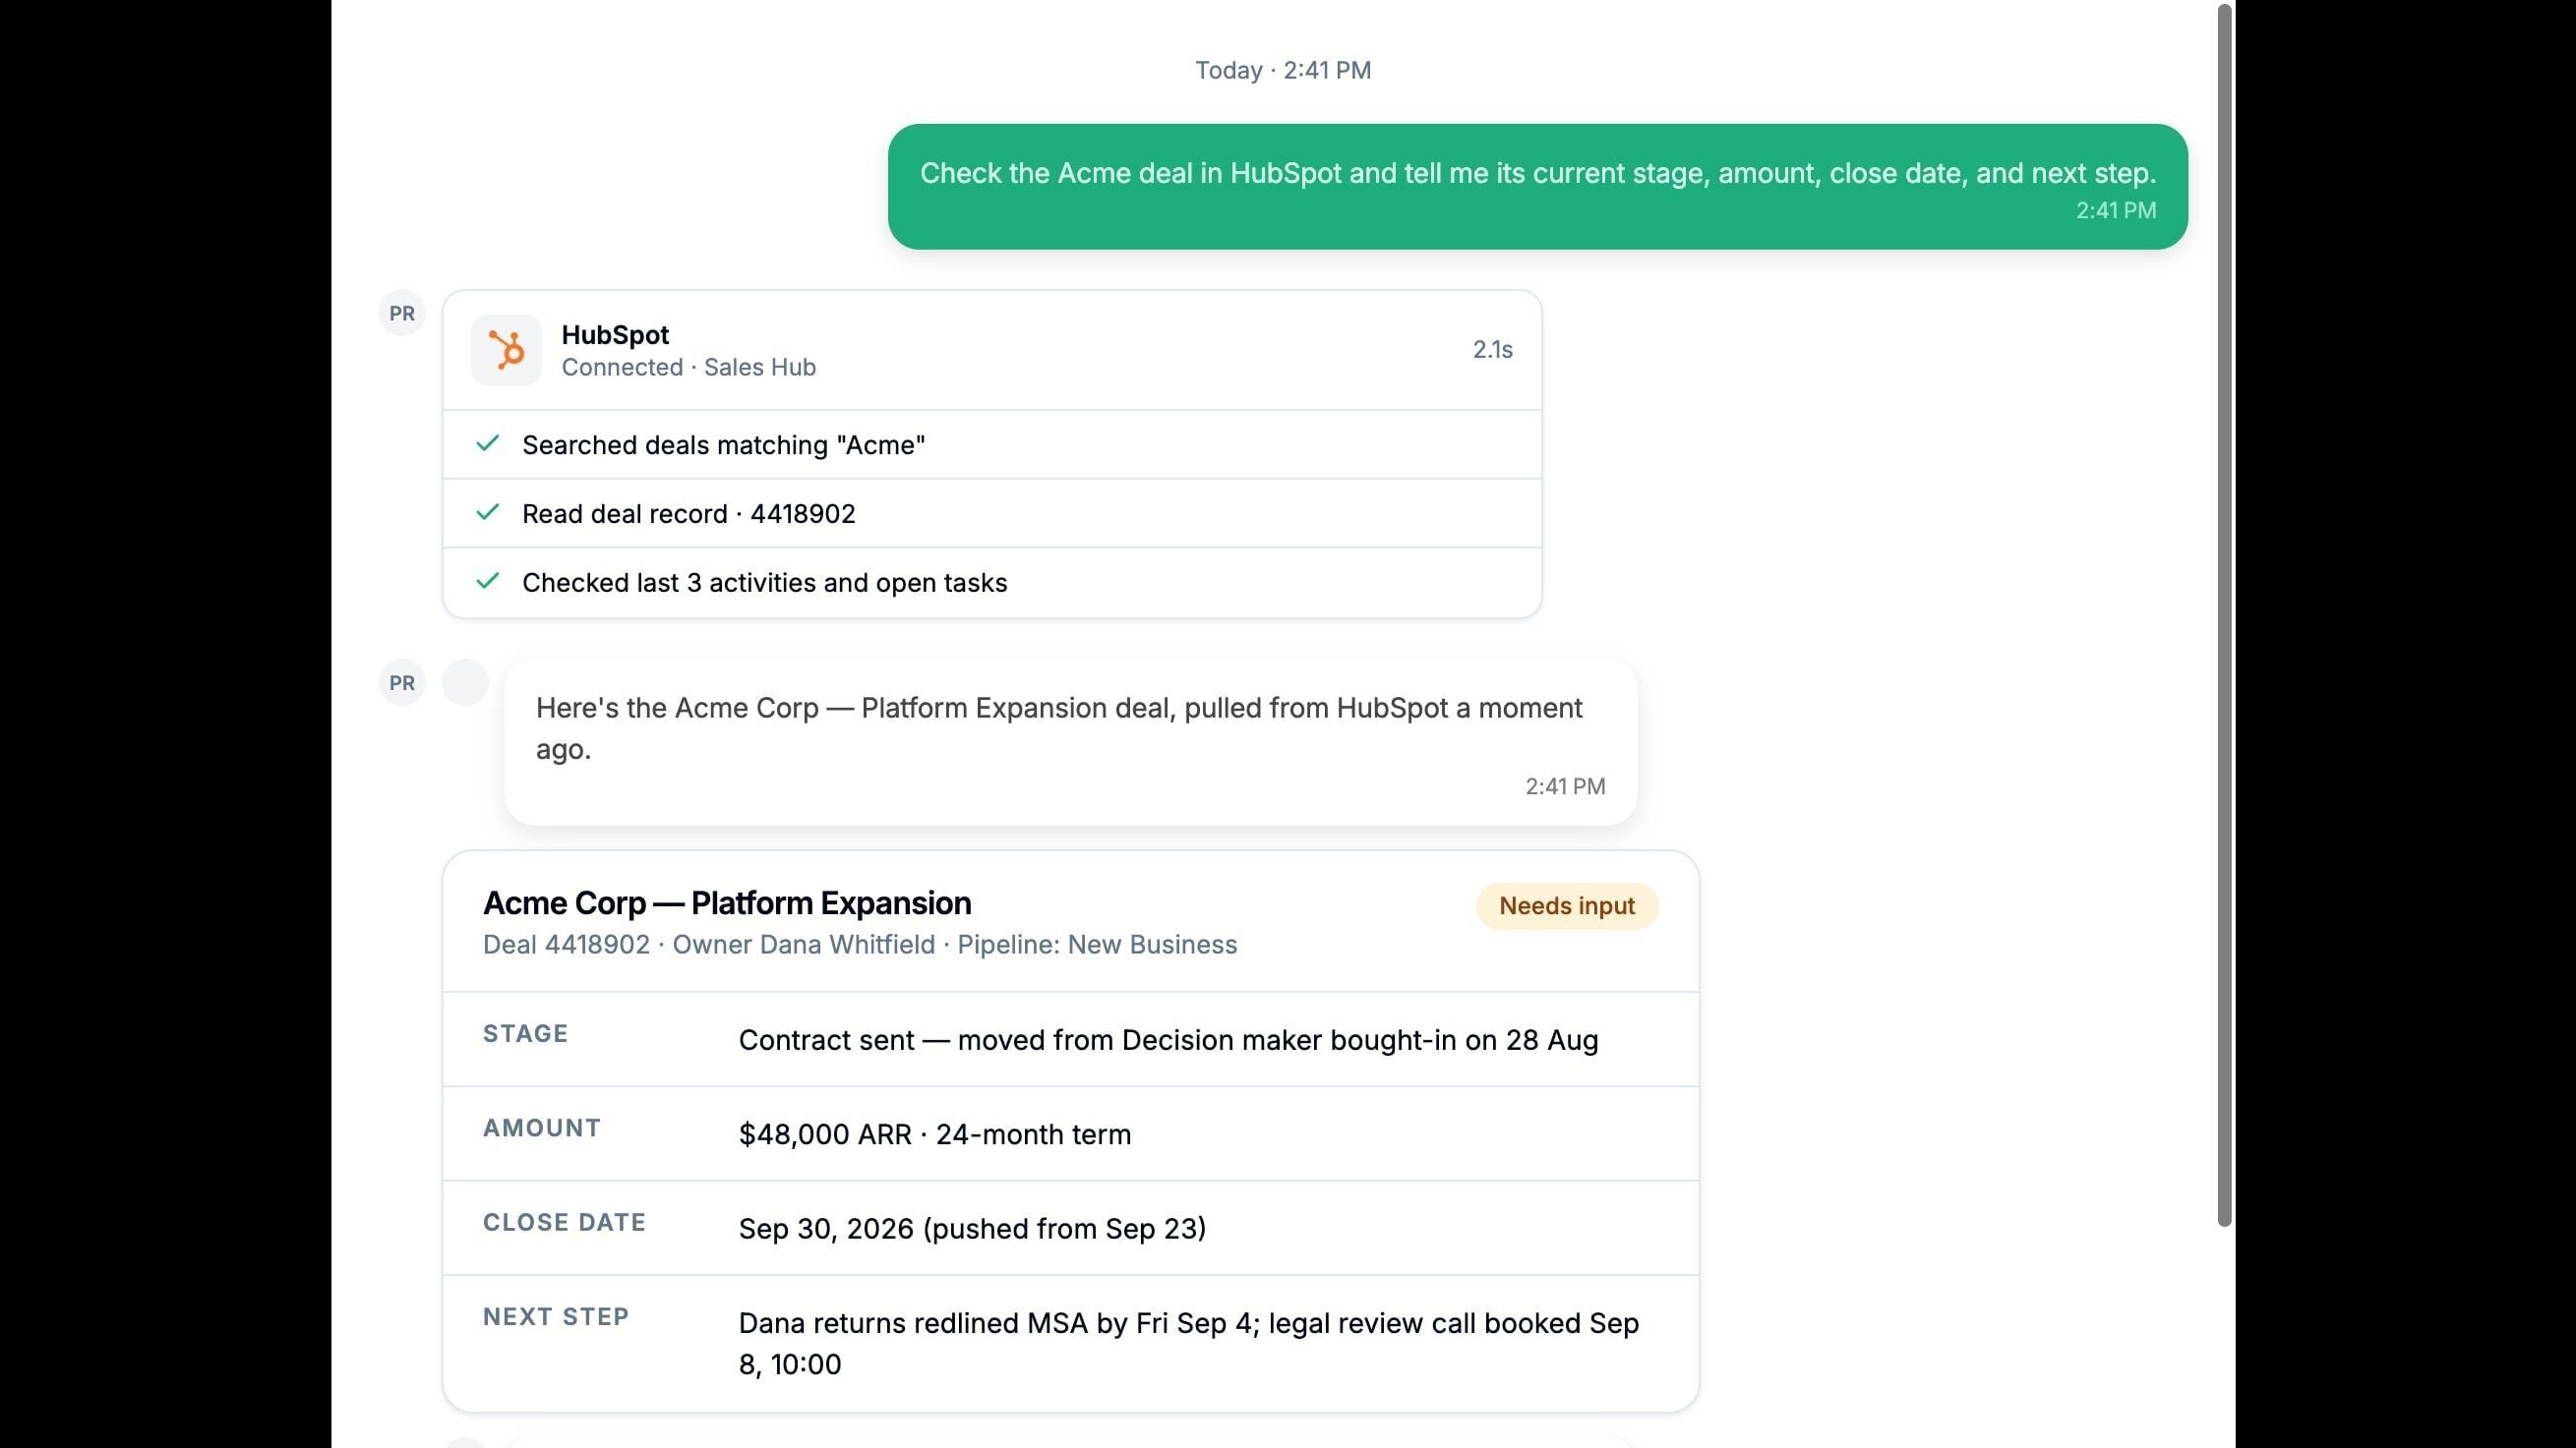Image resolution: width=2576 pixels, height=1448 pixels.
Task: Click the checkmark beside Checked last 3 activities
Action: click(x=487, y=582)
